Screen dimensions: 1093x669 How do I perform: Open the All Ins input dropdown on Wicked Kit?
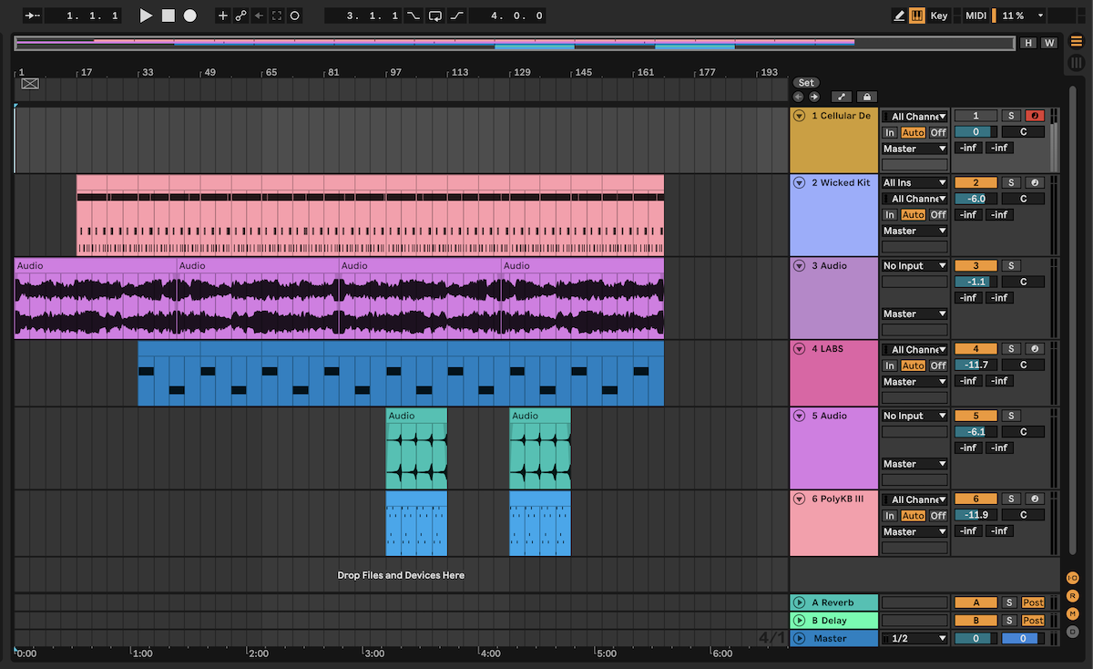914,182
